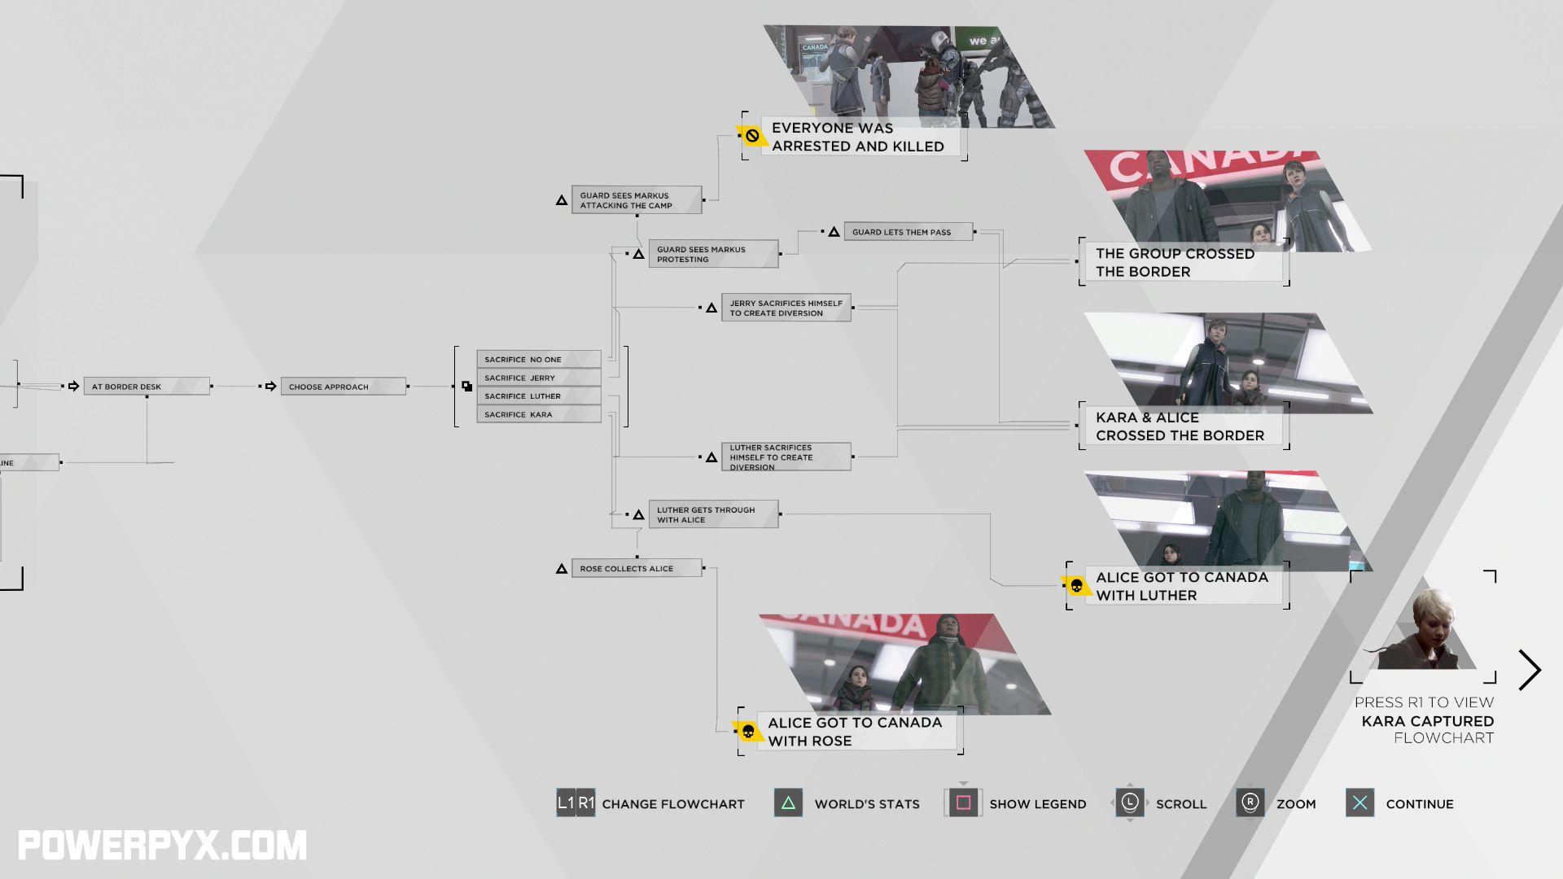Click the skull icon on Alice Got To Canada With Rose
Screen dimensions: 1563x879
pyautogui.click(x=748, y=730)
